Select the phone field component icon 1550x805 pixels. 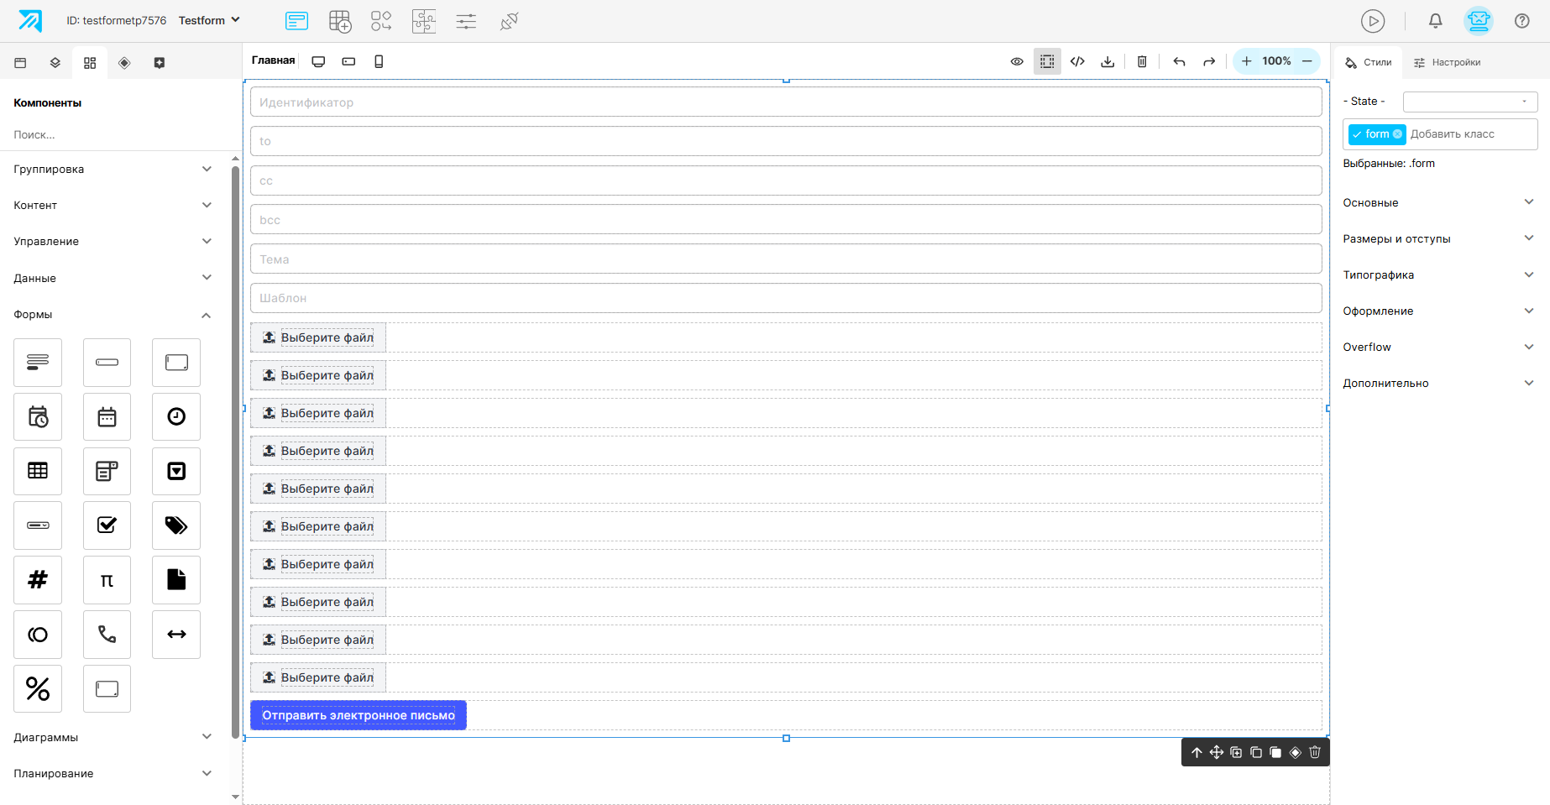pos(107,635)
